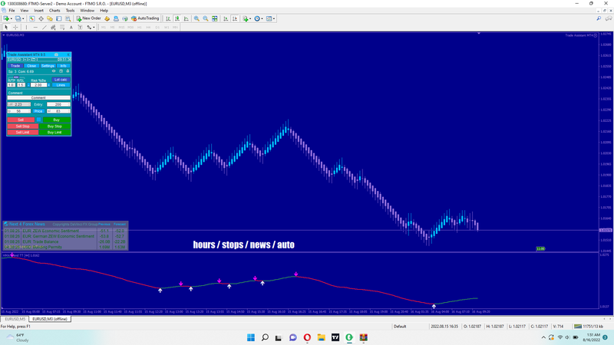Click the Buy Limit button
Screen dimensions: 614x345
pos(54,132)
